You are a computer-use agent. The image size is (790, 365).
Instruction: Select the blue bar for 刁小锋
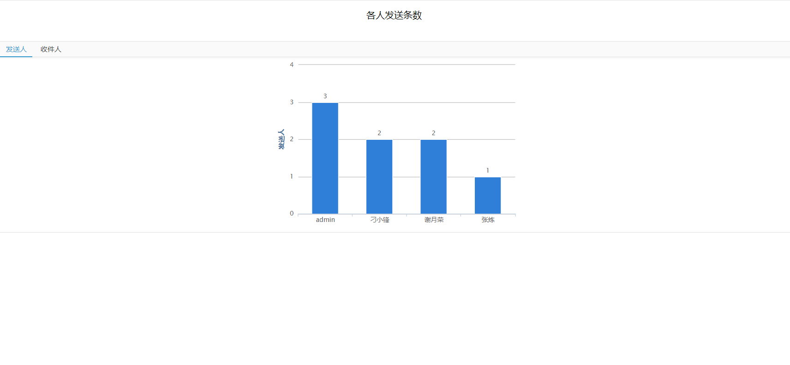[379, 177]
